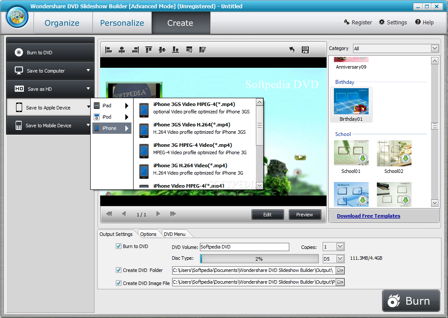
Task: Open the Options tab
Action: point(148,234)
